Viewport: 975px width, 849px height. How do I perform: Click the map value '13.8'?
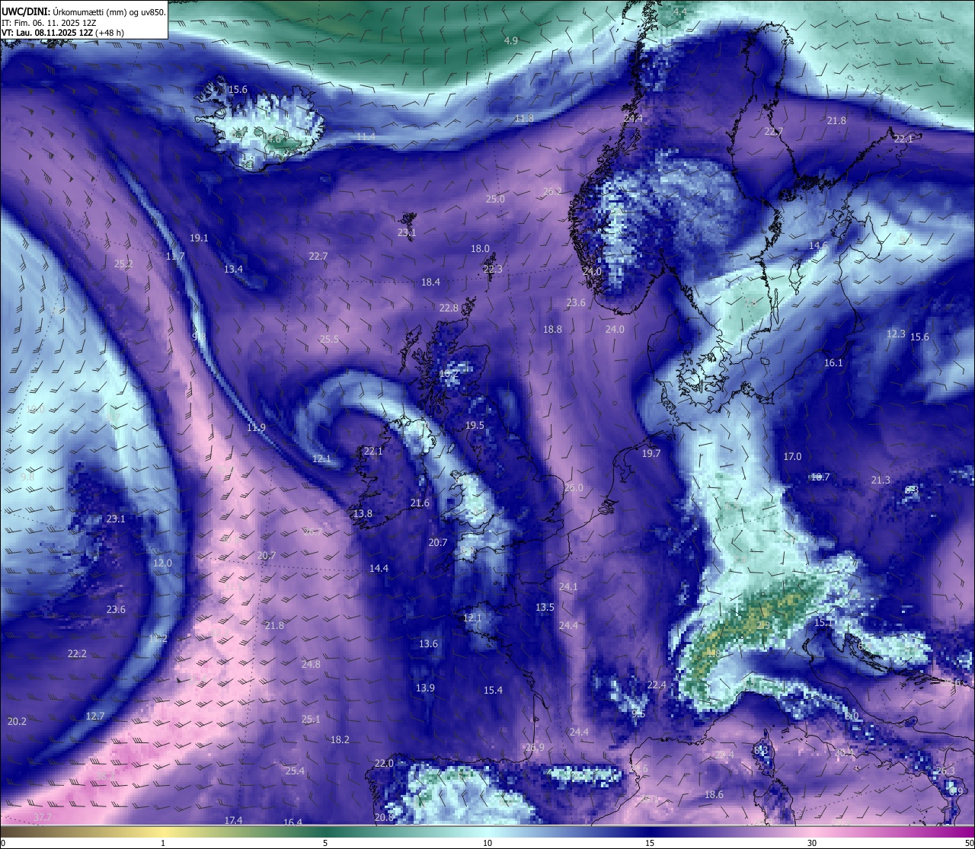pyautogui.click(x=363, y=513)
